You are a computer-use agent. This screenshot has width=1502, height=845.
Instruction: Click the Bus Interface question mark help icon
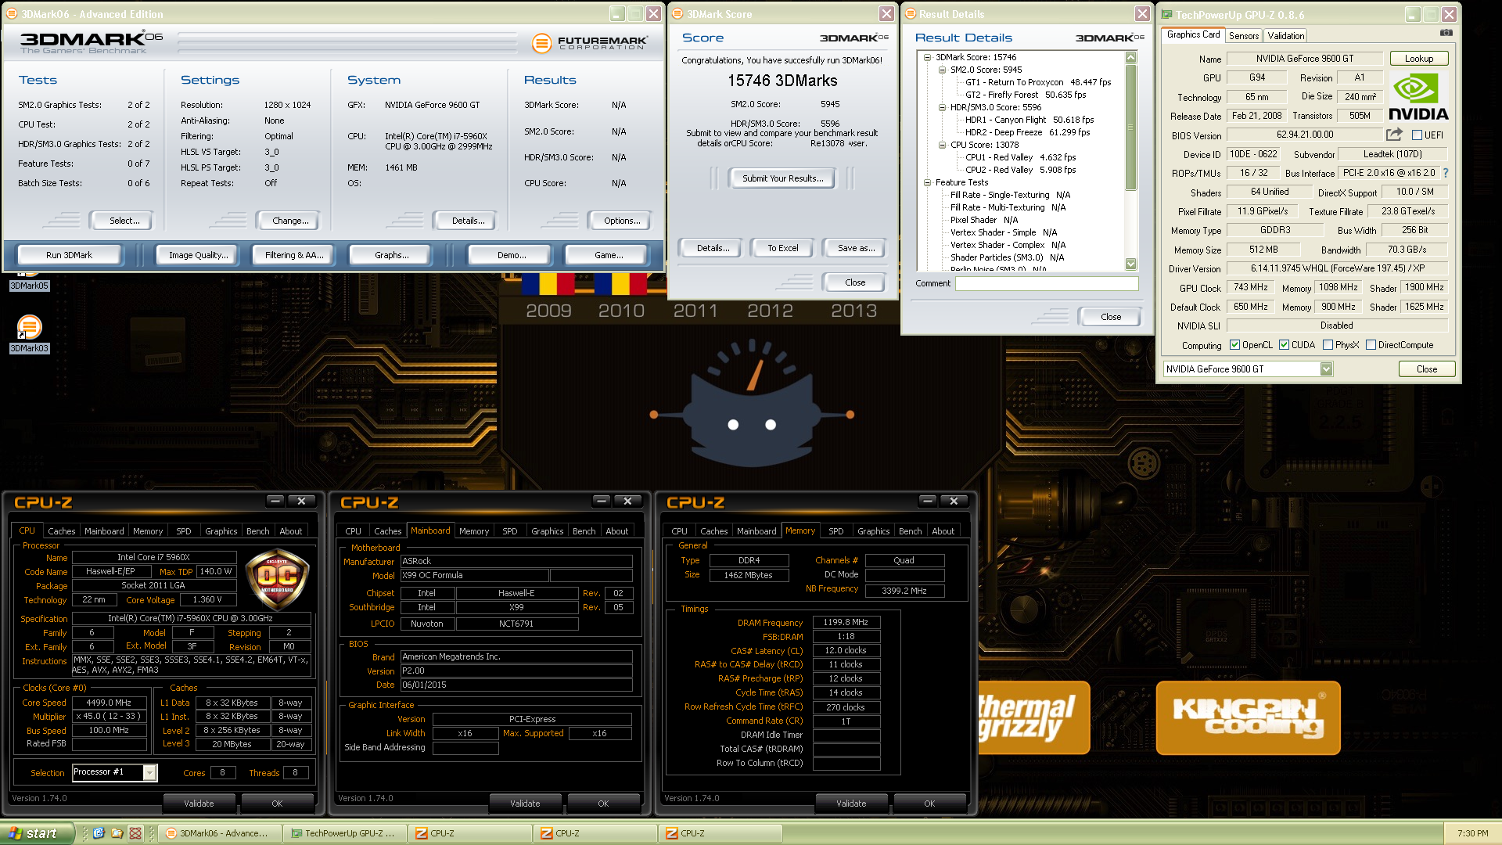click(1445, 173)
